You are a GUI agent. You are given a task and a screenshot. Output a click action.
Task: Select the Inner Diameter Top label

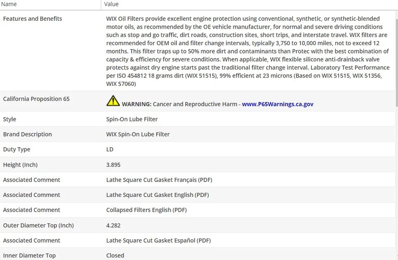click(29, 255)
